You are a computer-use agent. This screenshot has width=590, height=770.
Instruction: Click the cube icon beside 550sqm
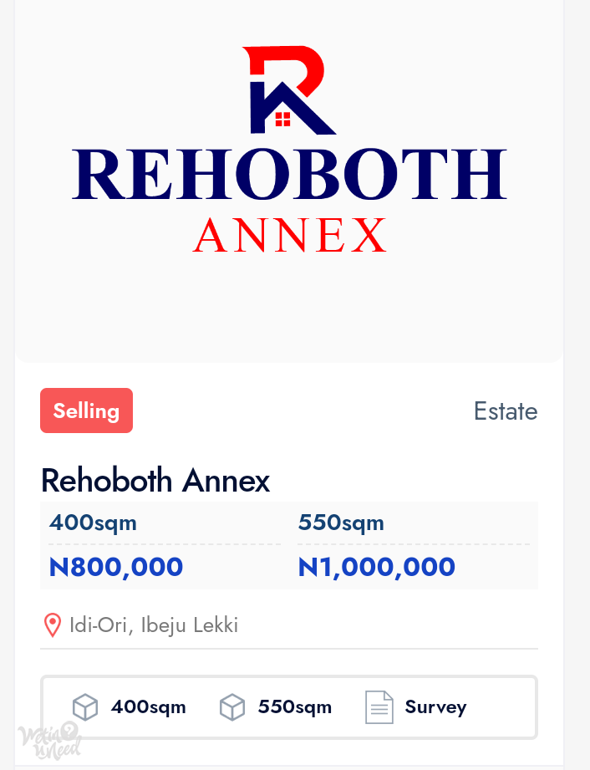pos(232,707)
